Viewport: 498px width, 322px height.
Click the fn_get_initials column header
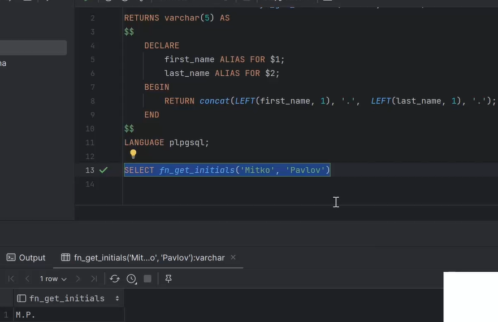point(67,298)
